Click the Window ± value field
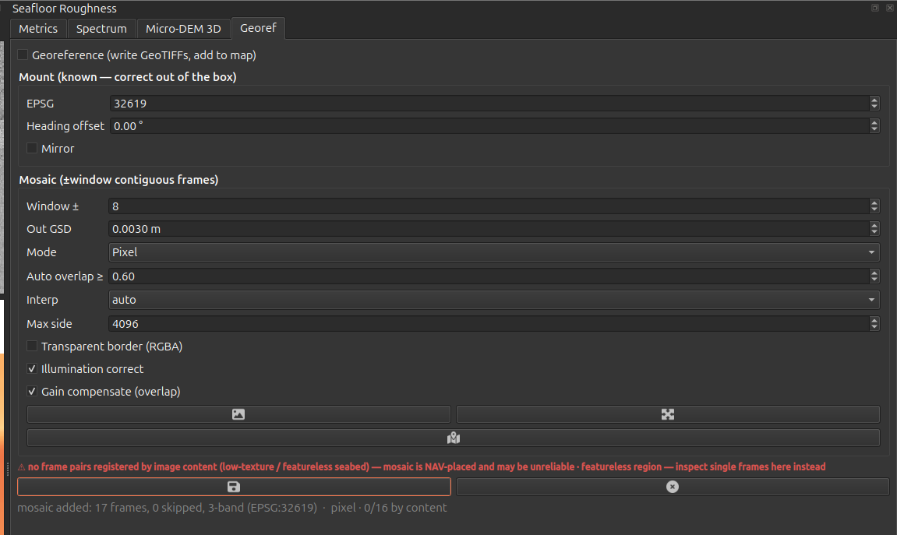This screenshot has height=535, width=897. pyautogui.click(x=489, y=206)
